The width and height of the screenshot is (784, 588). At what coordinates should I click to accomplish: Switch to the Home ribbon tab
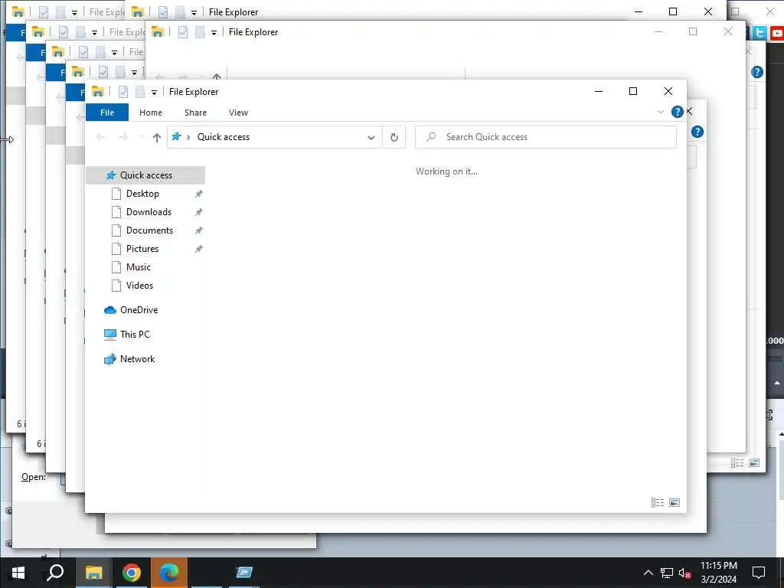tap(151, 113)
